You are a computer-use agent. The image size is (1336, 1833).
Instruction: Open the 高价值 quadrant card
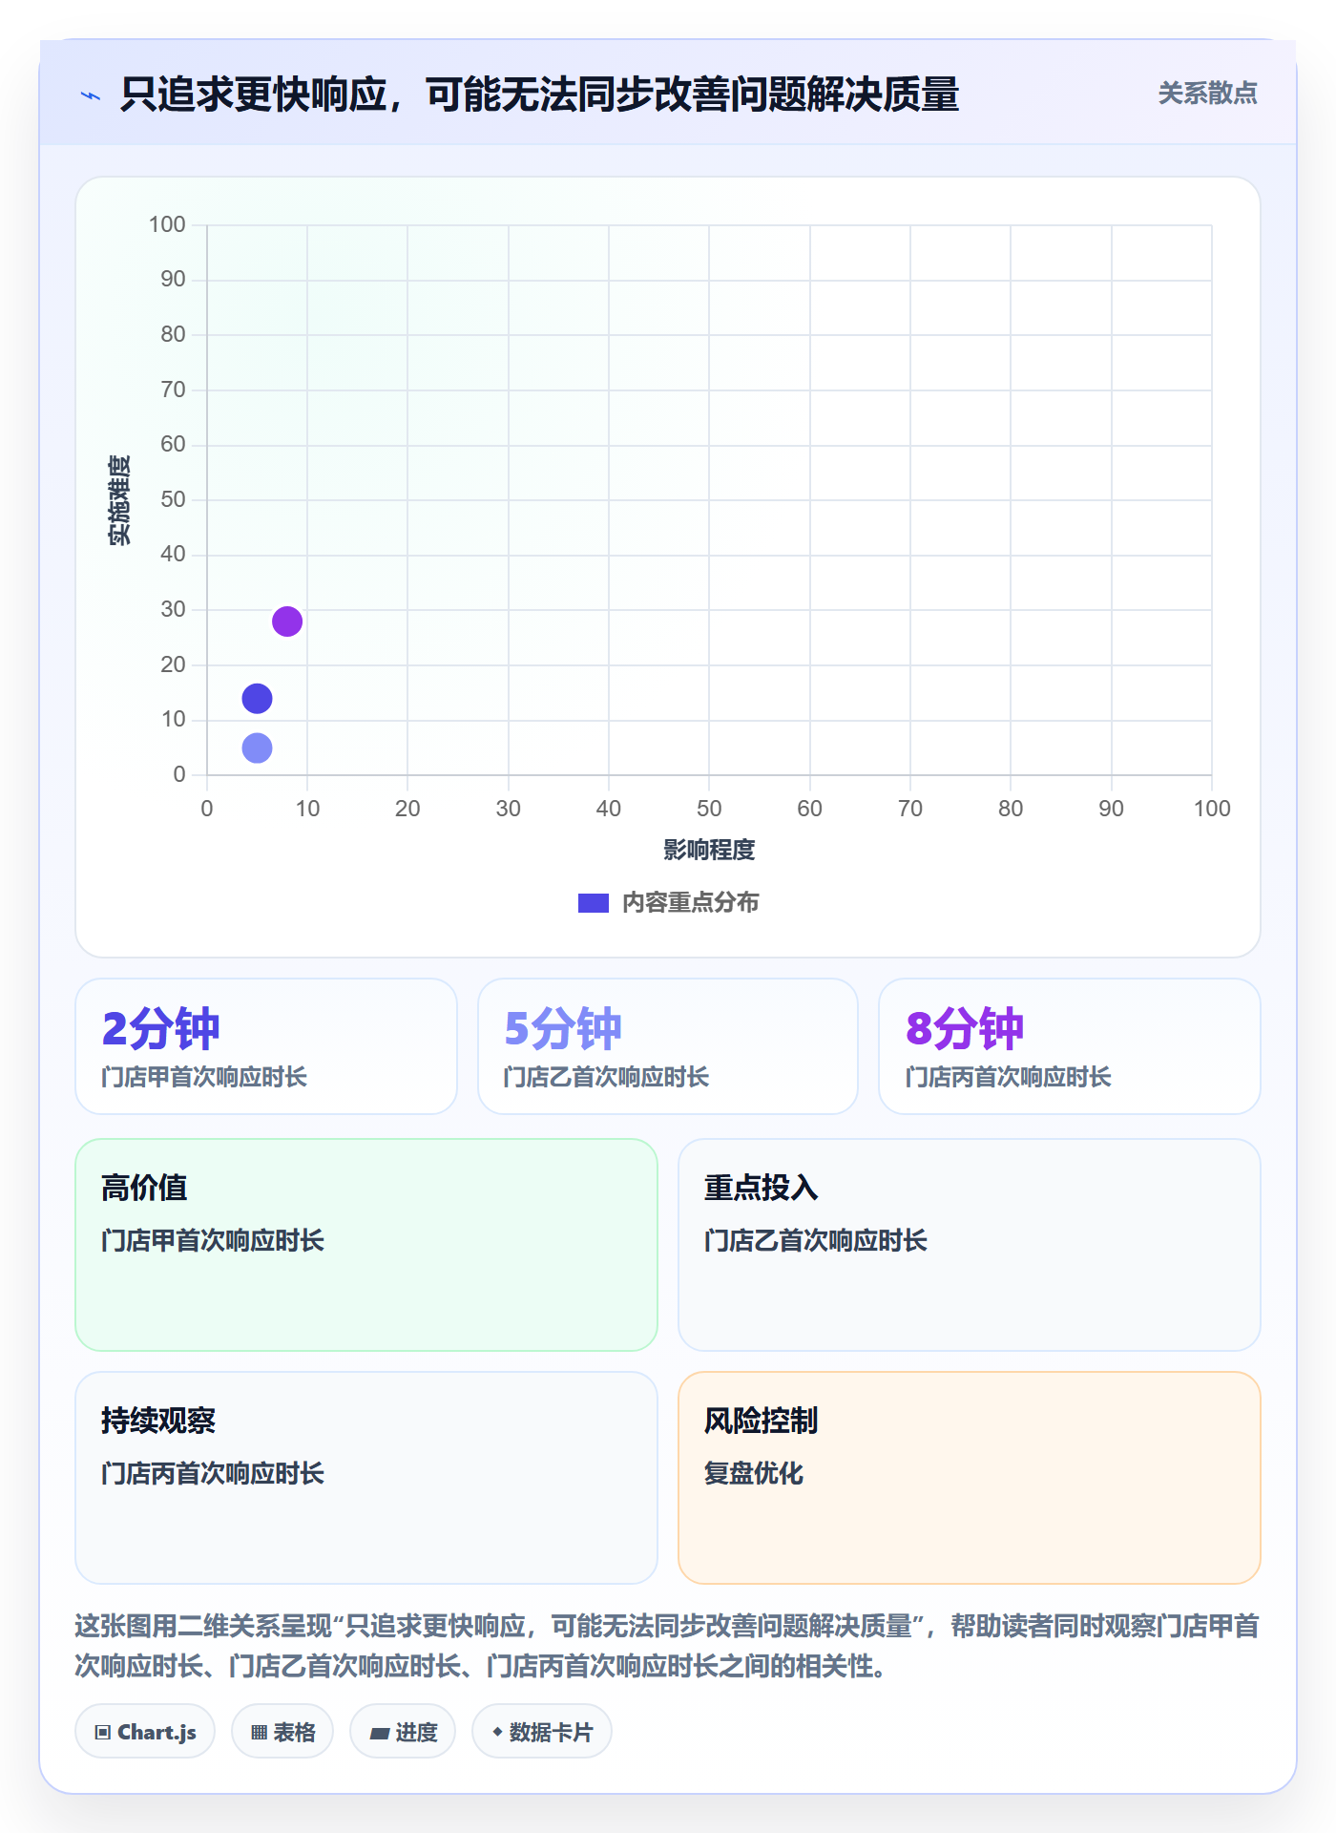pyautogui.click(x=366, y=1245)
